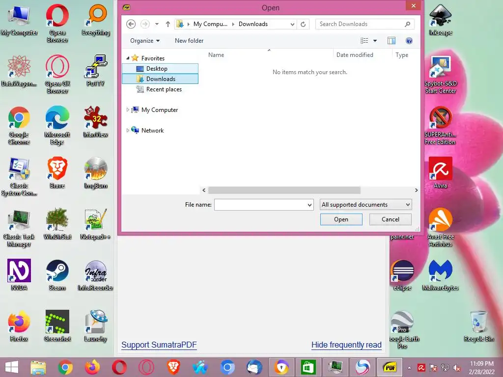
Task: Click WinDirStat desktop icon
Action: click(x=57, y=223)
